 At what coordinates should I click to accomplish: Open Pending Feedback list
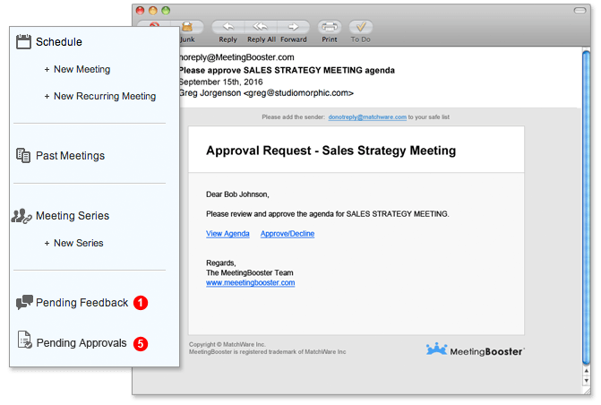click(x=82, y=303)
